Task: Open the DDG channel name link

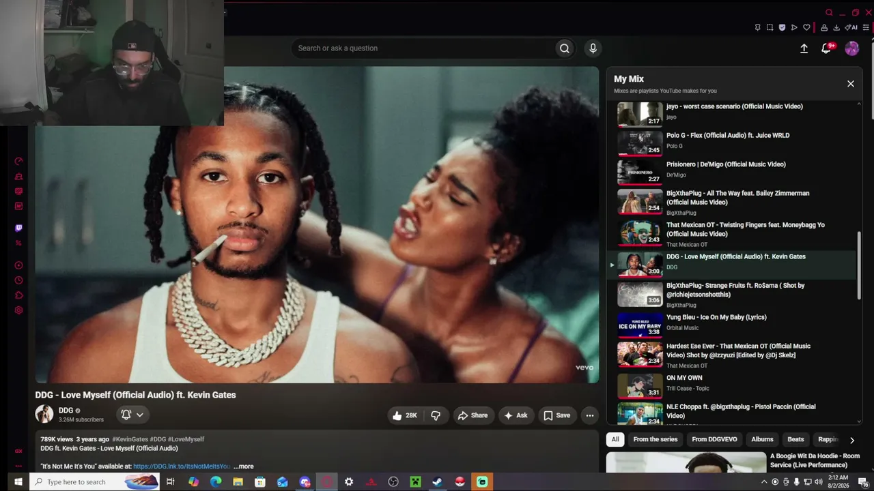Action: 66,411
